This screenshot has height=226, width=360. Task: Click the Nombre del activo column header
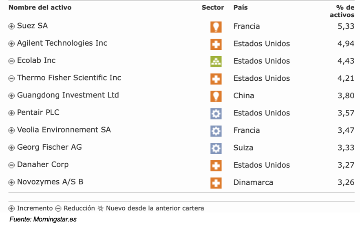[x=40, y=7]
